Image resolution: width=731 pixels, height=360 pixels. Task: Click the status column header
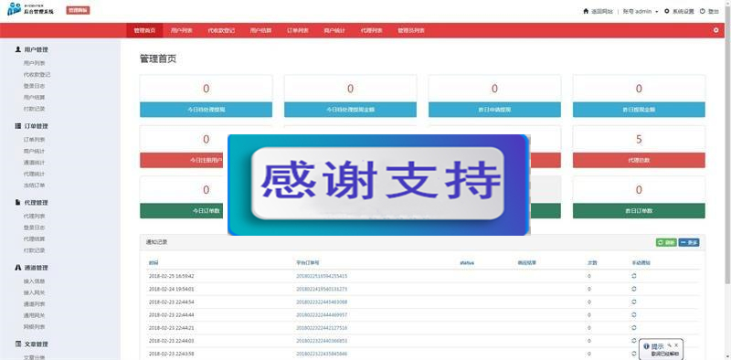467,263
